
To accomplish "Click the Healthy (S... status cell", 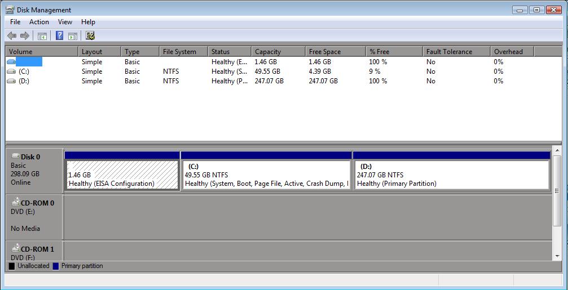I will coord(230,72).
